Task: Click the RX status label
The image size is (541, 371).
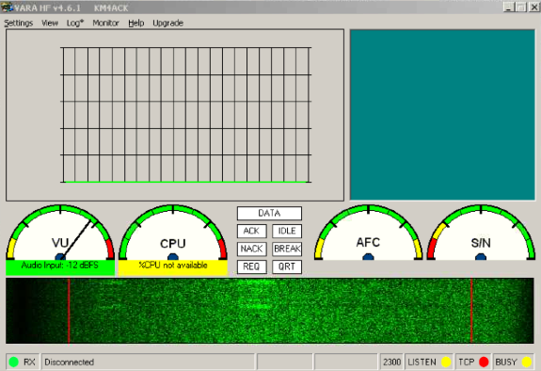Action: pyautogui.click(x=29, y=362)
